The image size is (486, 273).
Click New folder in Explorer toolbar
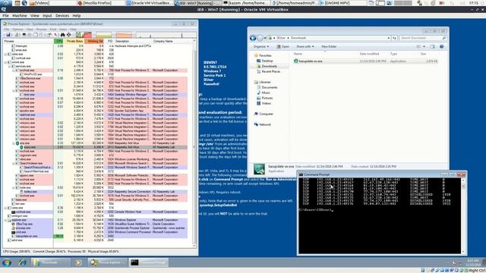pyautogui.click(x=329, y=46)
